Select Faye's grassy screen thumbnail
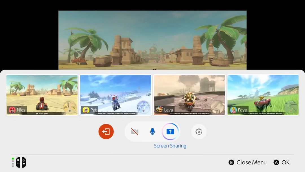 coord(263,95)
